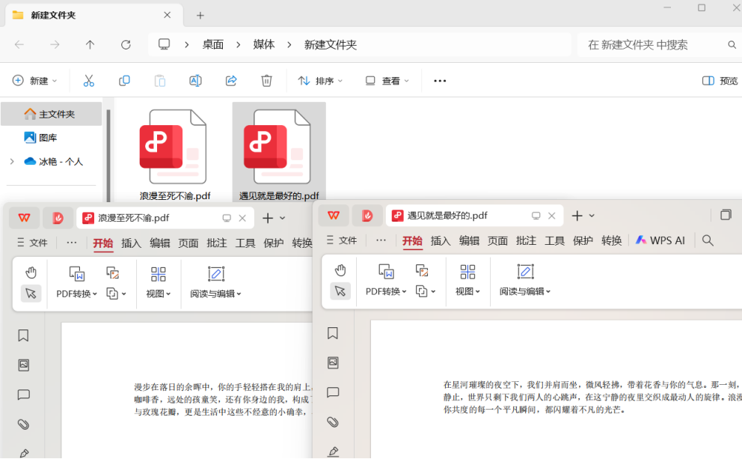This screenshot has height=459, width=742.
Task: Click the red Docer icon in the right WPS window
Action: pos(367,216)
